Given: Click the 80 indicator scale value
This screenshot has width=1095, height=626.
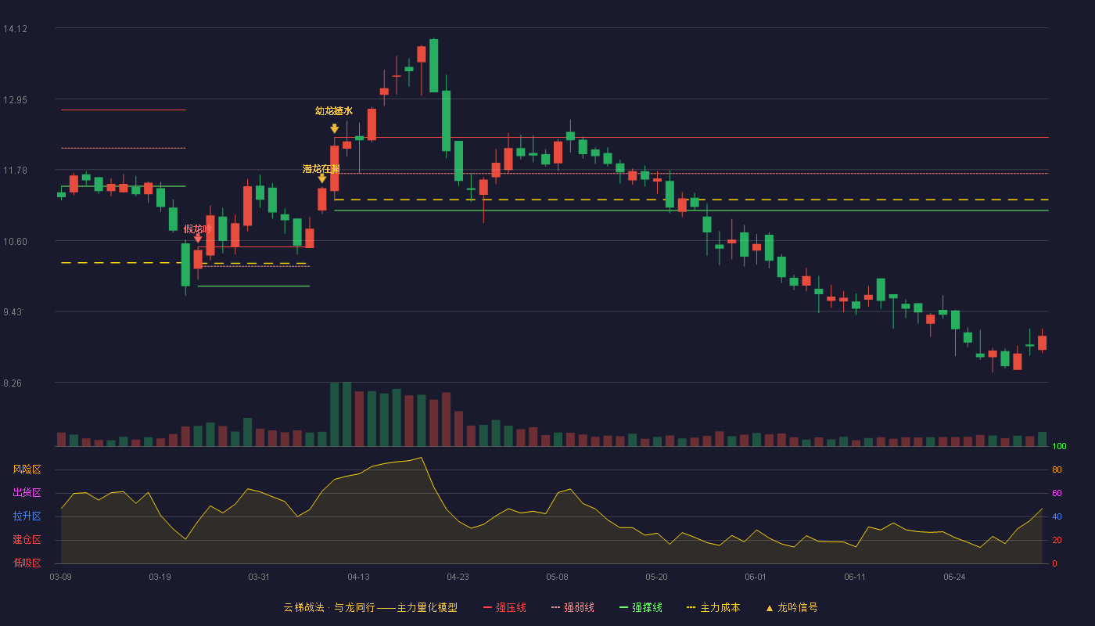Looking at the screenshot, I should coord(1057,469).
